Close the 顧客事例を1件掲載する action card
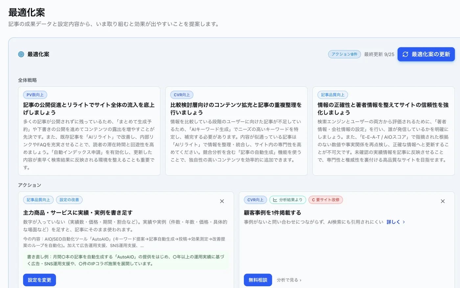Viewport: 460px width, 288px height. (443, 201)
